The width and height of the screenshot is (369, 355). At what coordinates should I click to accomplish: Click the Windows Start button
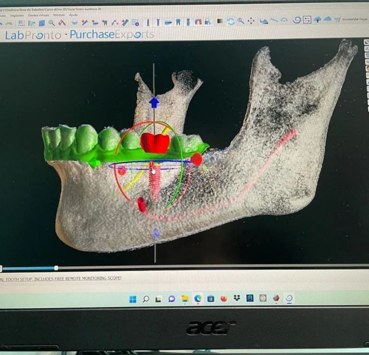133,299
